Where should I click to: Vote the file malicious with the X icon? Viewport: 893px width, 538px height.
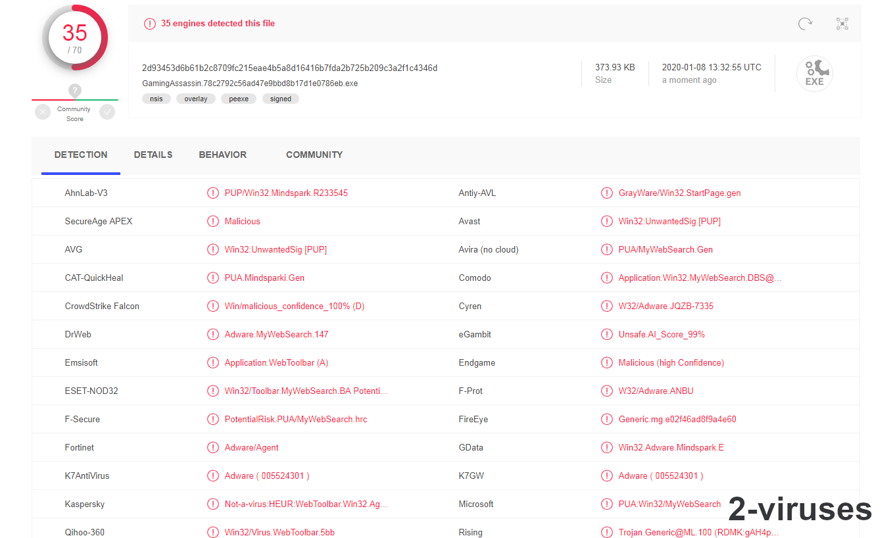tap(42, 112)
